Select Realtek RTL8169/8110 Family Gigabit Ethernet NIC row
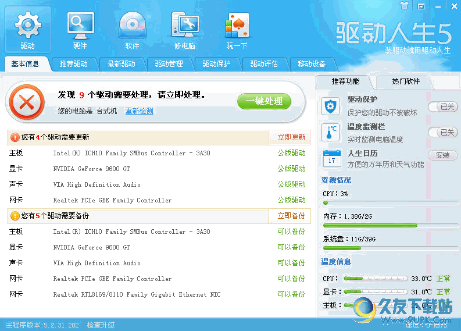Viewport: 461px width, 331px height. 159,294
